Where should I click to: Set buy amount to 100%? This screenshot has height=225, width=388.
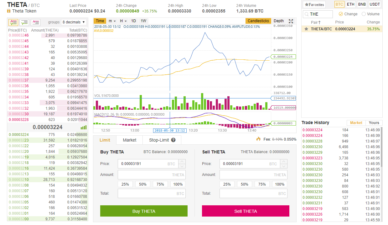[x=178, y=184]
